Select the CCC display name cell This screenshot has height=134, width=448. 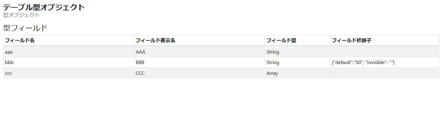140,73
